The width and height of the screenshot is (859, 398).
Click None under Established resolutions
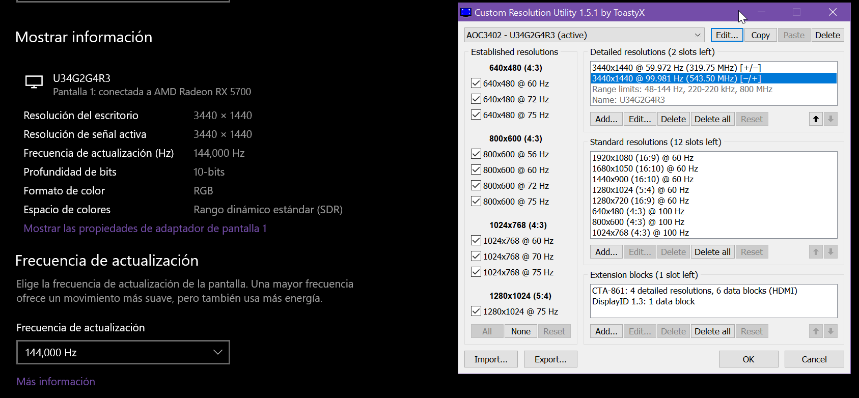pos(520,331)
